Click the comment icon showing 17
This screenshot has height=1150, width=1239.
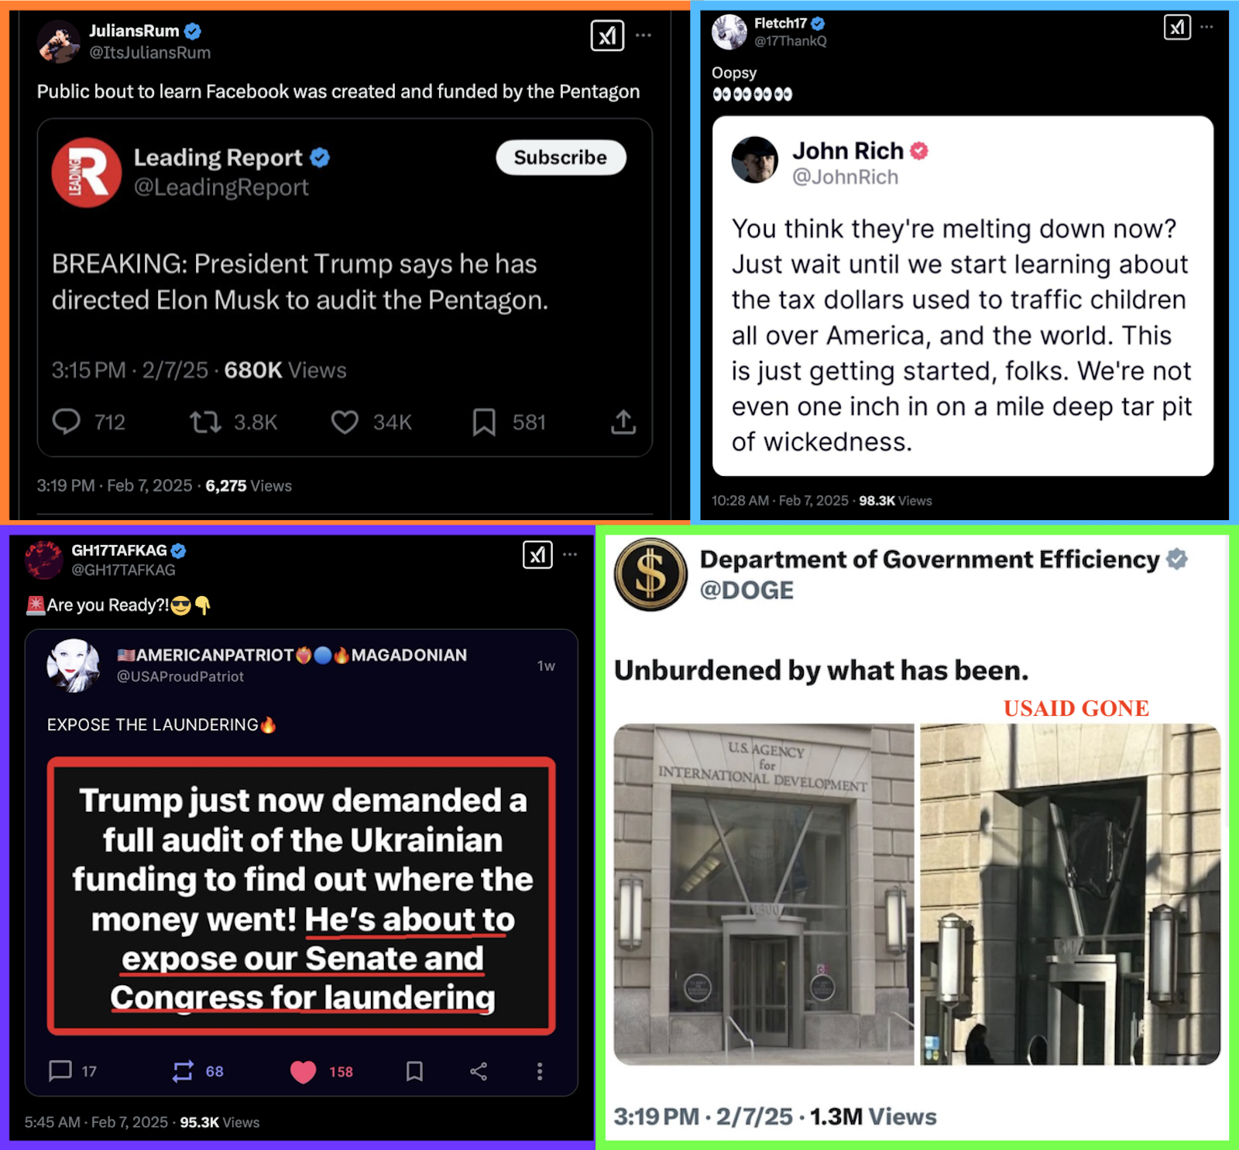tap(60, 1071)
